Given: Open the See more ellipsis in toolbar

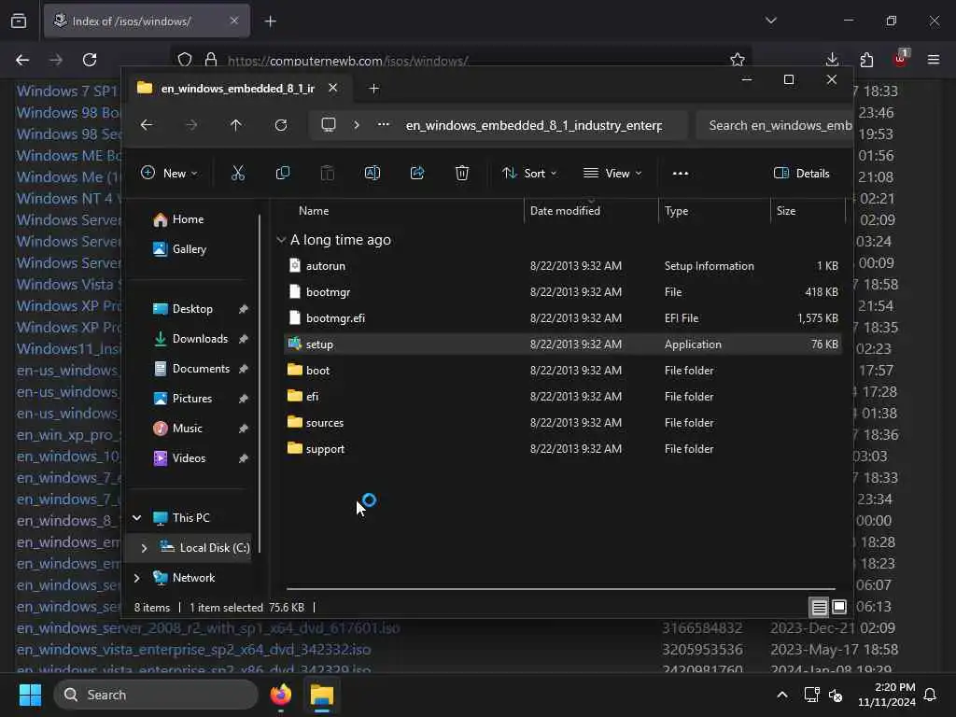Looking at the screenshot, I should [681, 173].
